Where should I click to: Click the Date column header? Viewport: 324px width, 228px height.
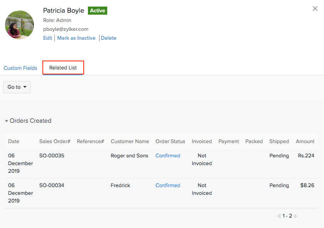point(13,142)
